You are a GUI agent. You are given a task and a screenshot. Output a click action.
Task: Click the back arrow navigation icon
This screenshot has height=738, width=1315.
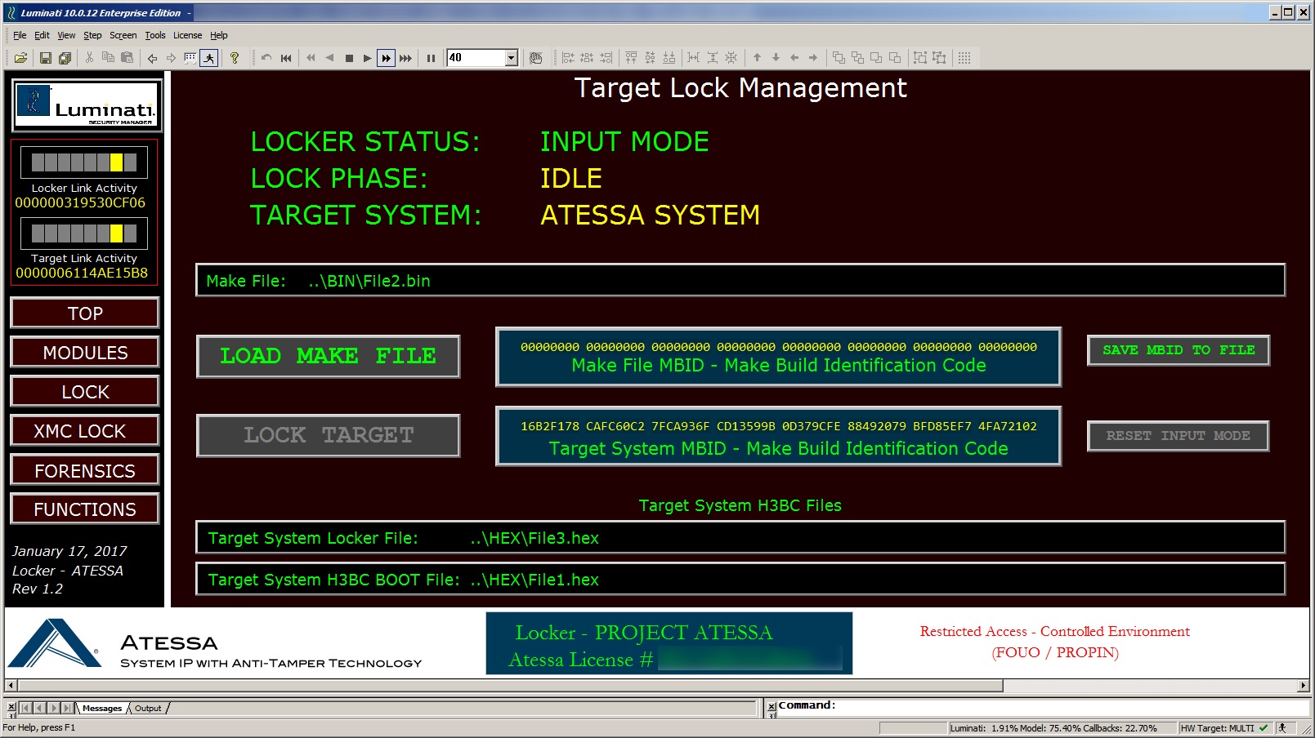click(152, 58)
